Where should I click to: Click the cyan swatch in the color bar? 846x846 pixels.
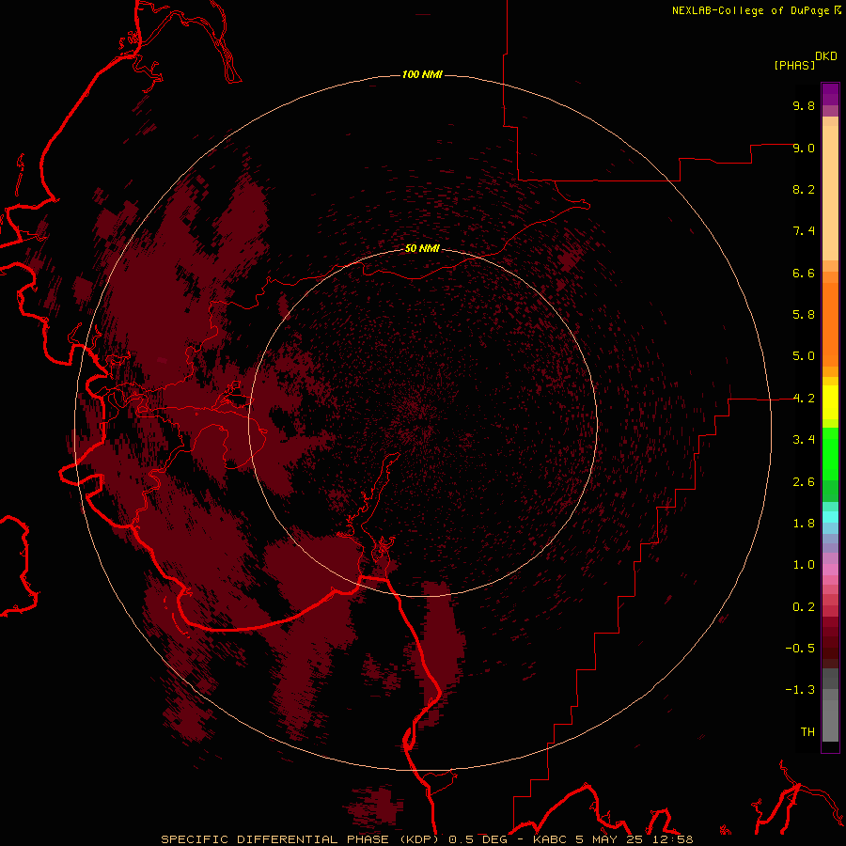coord(830,516)
